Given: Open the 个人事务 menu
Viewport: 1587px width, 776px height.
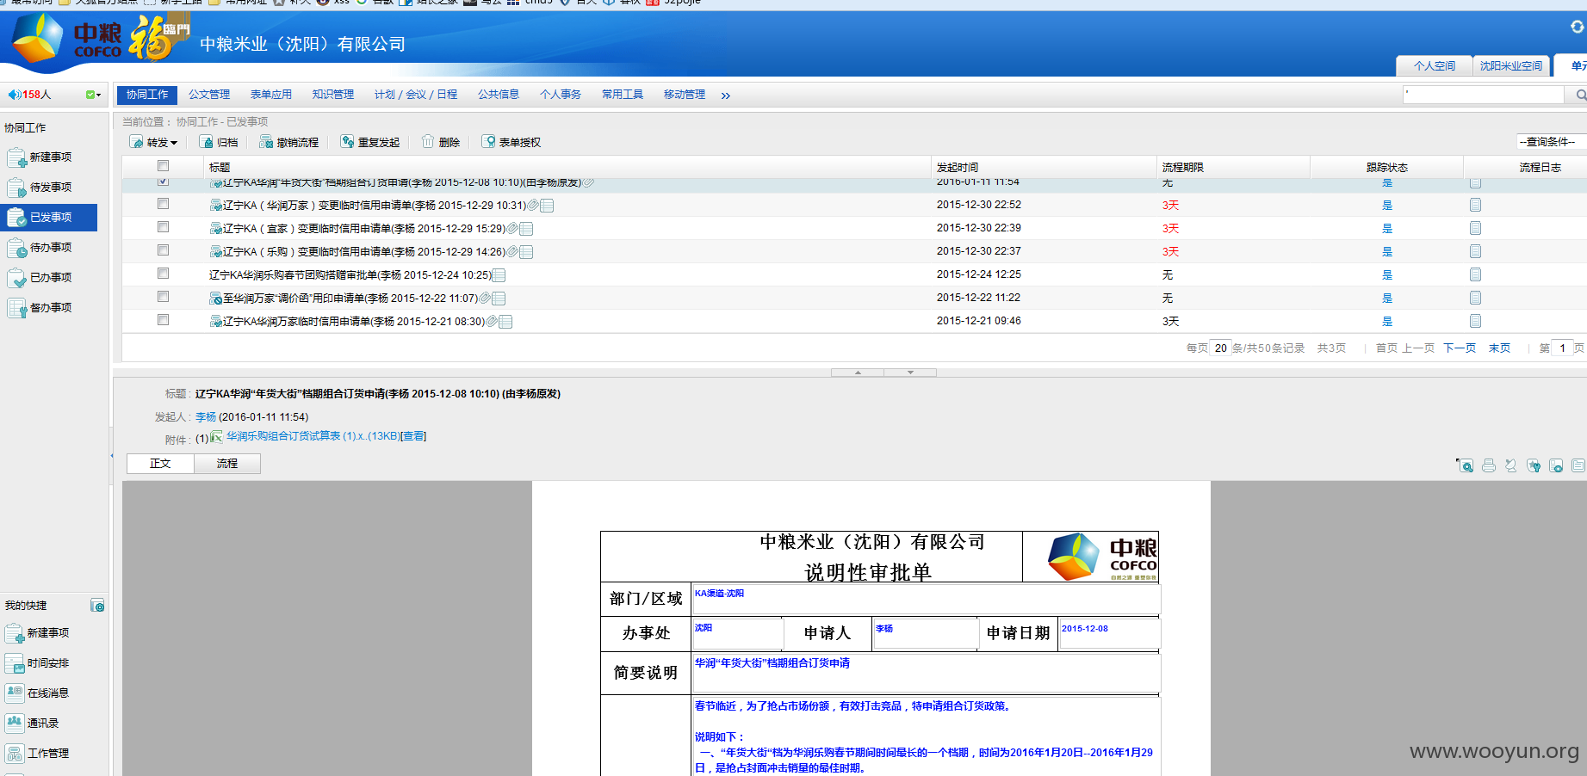Looking at the screenshot, I should click(561, 95).
